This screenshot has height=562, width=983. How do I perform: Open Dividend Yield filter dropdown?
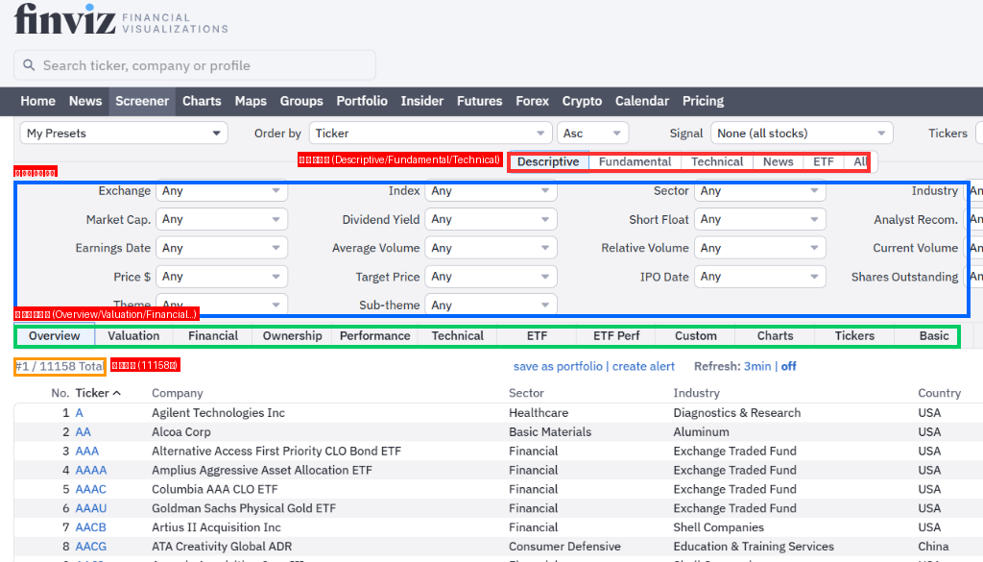491,219
